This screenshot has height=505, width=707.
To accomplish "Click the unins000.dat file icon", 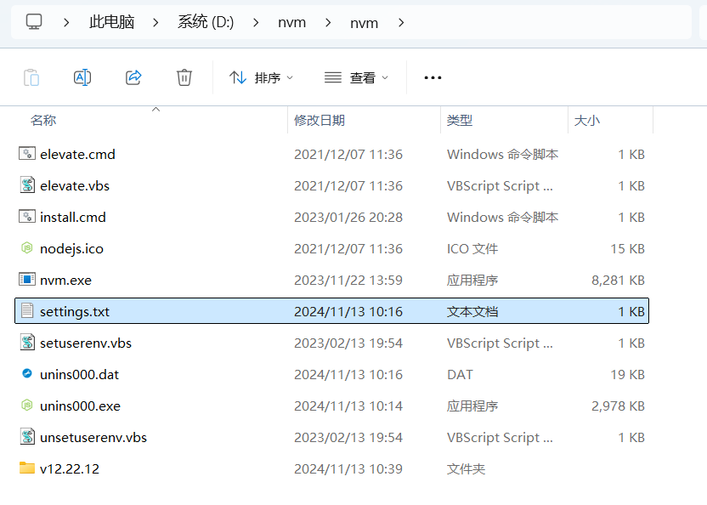I will pos(27,373).
